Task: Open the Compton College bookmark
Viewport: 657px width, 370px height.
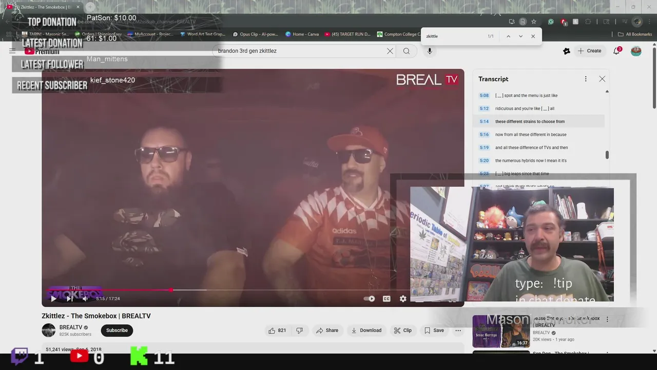Action: click(399, 34)
